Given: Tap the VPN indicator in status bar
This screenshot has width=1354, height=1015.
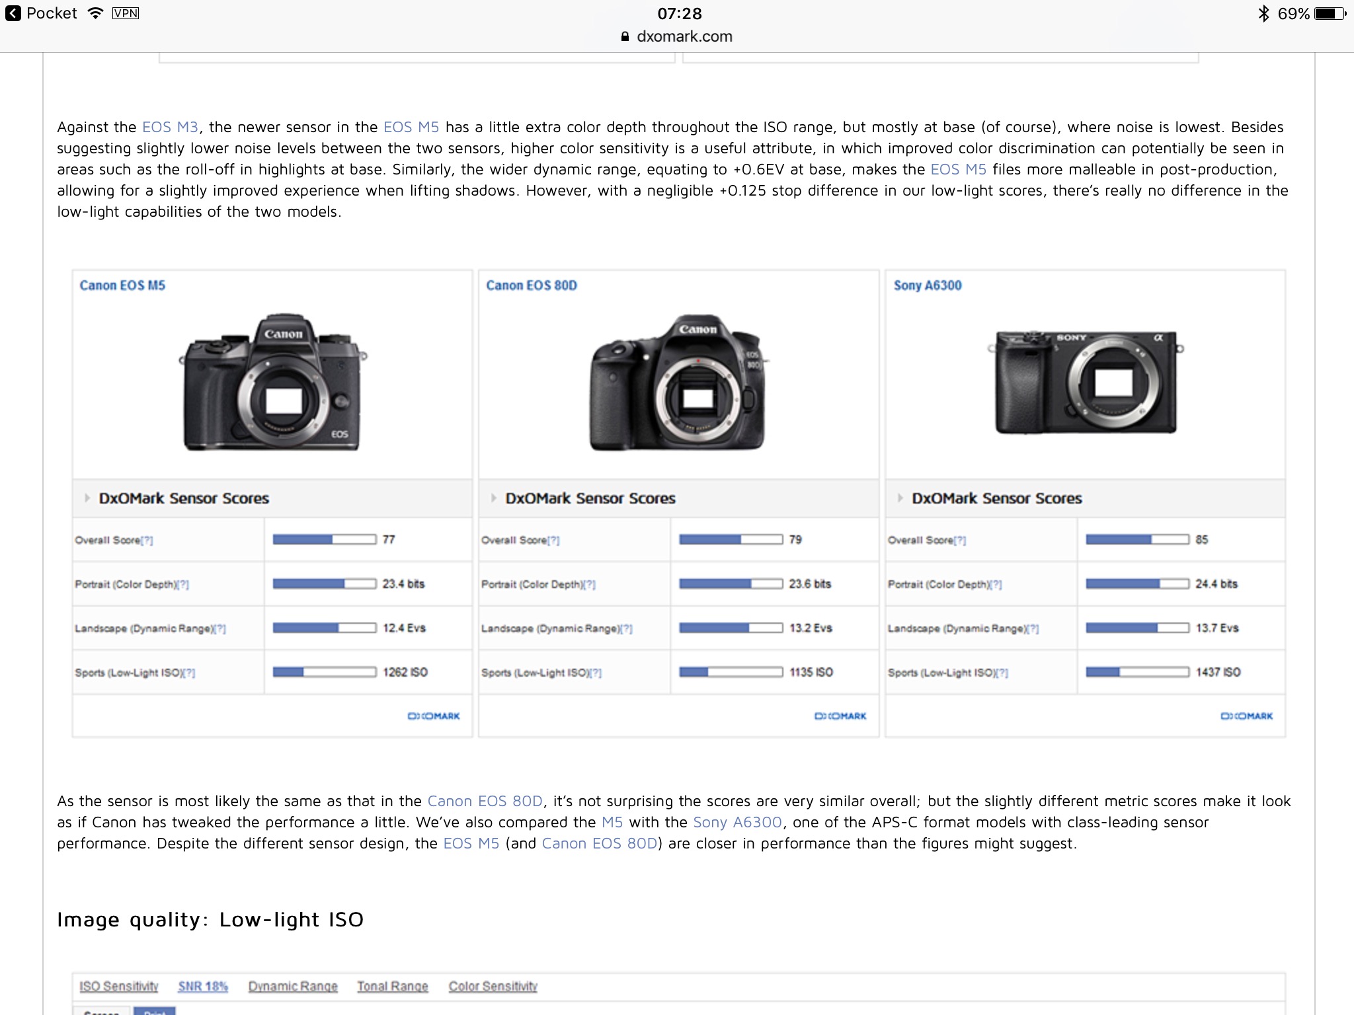Looking at the screenshot, I should pos(126,13).
